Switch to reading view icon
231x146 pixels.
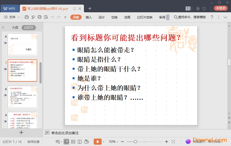point(80,142)
